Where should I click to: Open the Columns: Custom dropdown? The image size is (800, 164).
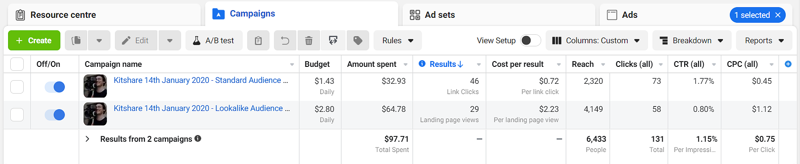pyautogui.click(x=596, y=41)
